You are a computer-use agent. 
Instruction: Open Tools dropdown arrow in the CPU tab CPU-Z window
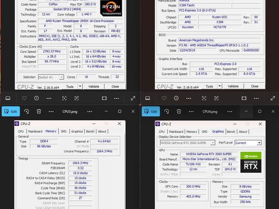80,86
